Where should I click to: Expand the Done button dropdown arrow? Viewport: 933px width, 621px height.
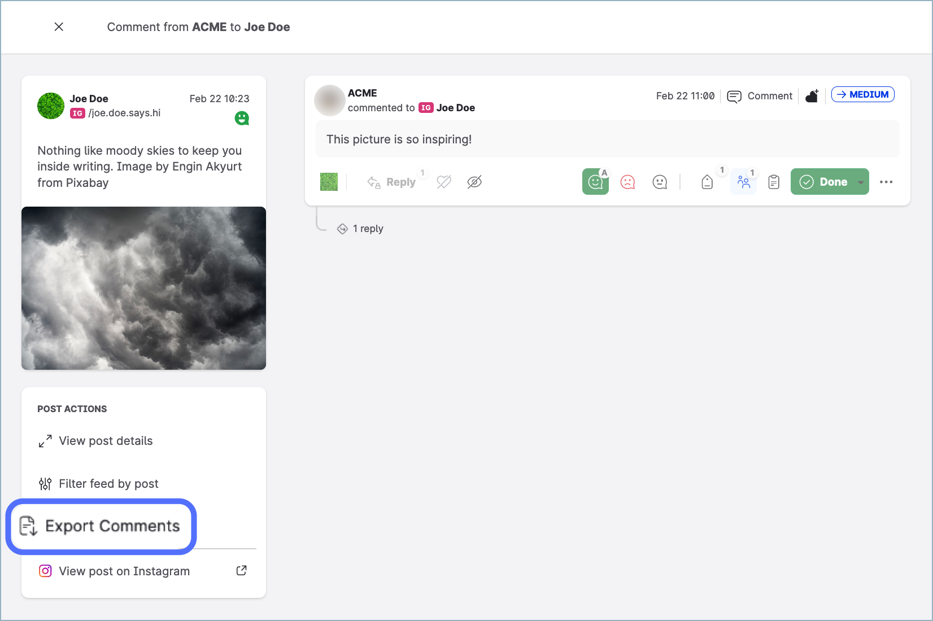[x=860, y=182]
